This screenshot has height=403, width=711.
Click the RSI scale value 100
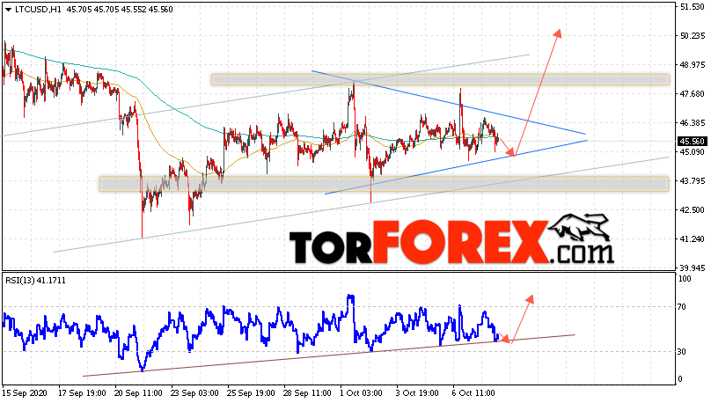(685, 279)
